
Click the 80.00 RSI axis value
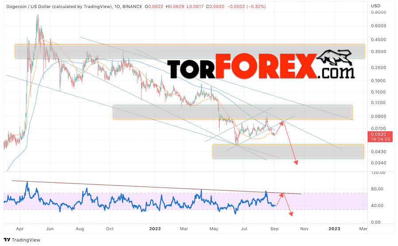(377, 189)
